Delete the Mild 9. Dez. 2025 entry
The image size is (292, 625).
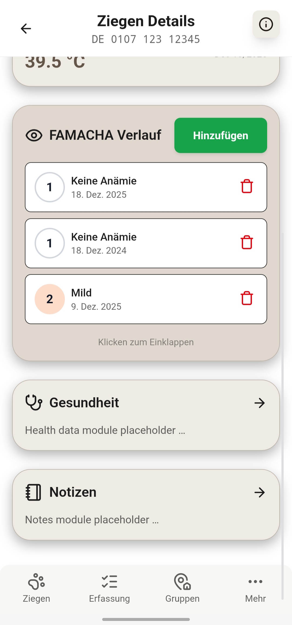(247, 299)
